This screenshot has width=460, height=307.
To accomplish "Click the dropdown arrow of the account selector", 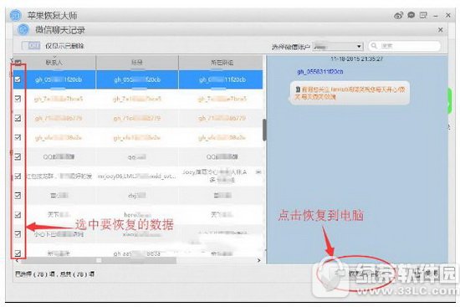I will (x=359, y=47).
